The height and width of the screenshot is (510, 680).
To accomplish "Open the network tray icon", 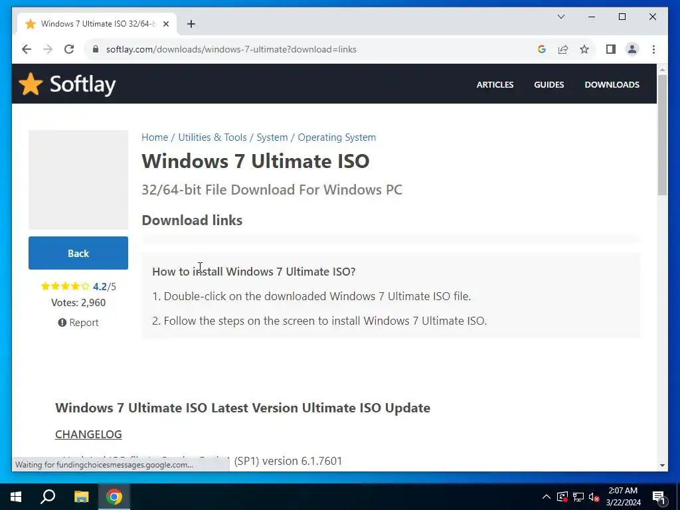I will coord(578,497).
